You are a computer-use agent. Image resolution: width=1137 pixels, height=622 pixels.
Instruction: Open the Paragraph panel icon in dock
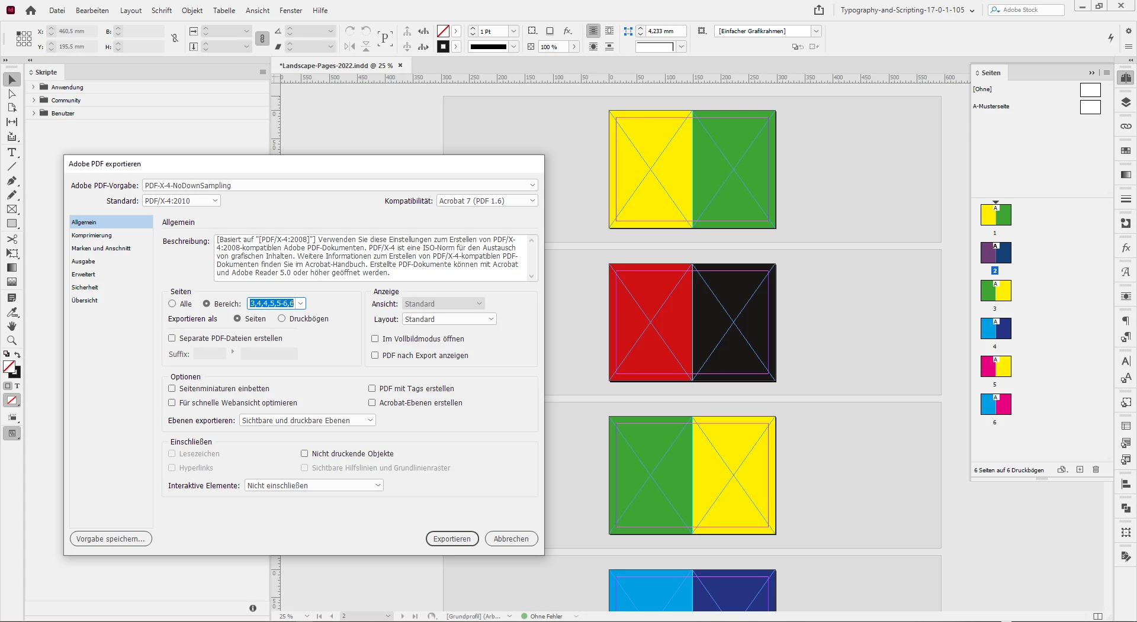click(x=1126, y=321)
